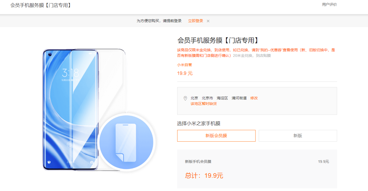368x191 pixels.
Task: Click the 19.9 元 price under 小米自营
Action: (185, 73)
